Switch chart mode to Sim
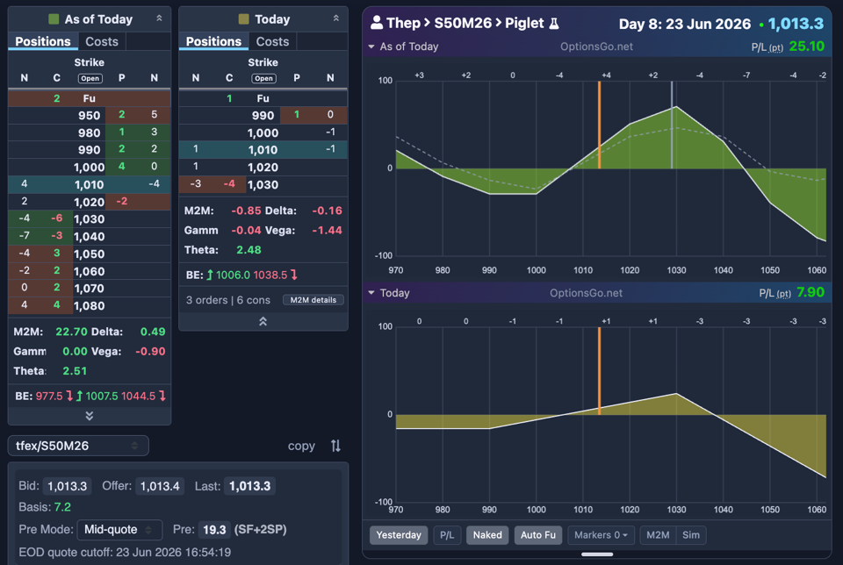This screenshot has height=565, width=843. (691, 535)
